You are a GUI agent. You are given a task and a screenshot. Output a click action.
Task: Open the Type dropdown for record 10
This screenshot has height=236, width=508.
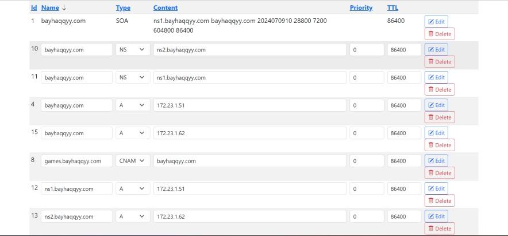click(133, 50)
